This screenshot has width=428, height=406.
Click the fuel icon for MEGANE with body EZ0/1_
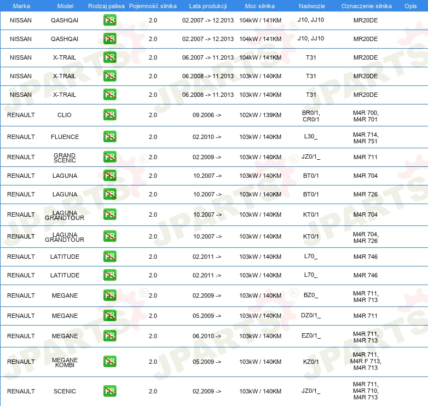point(109,336)
